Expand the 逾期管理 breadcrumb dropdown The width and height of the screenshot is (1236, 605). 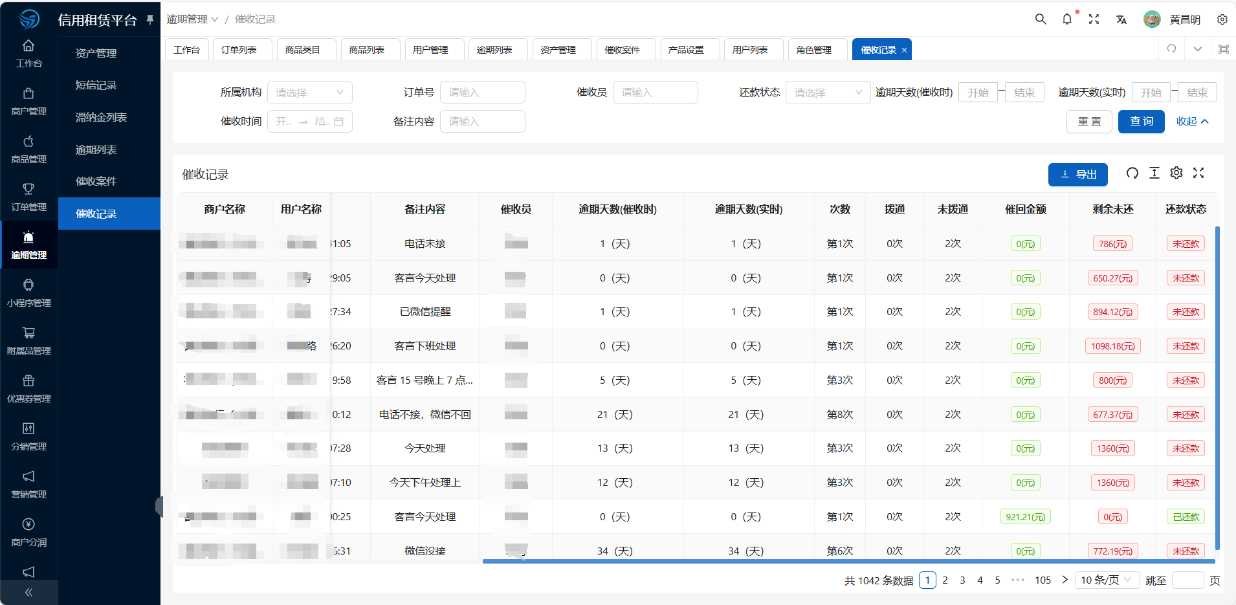click(x=192, y=19)
